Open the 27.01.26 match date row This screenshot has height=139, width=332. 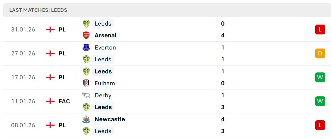pyautogui.click(x=23, y=53)
